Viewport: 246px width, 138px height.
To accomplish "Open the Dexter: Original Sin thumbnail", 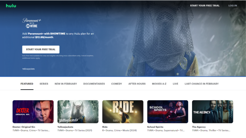I will pyautogui.click(x=33, y=112).
